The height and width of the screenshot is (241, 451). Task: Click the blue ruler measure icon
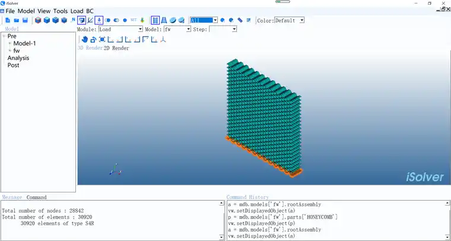pyautogui.click(x=240, y=20)
